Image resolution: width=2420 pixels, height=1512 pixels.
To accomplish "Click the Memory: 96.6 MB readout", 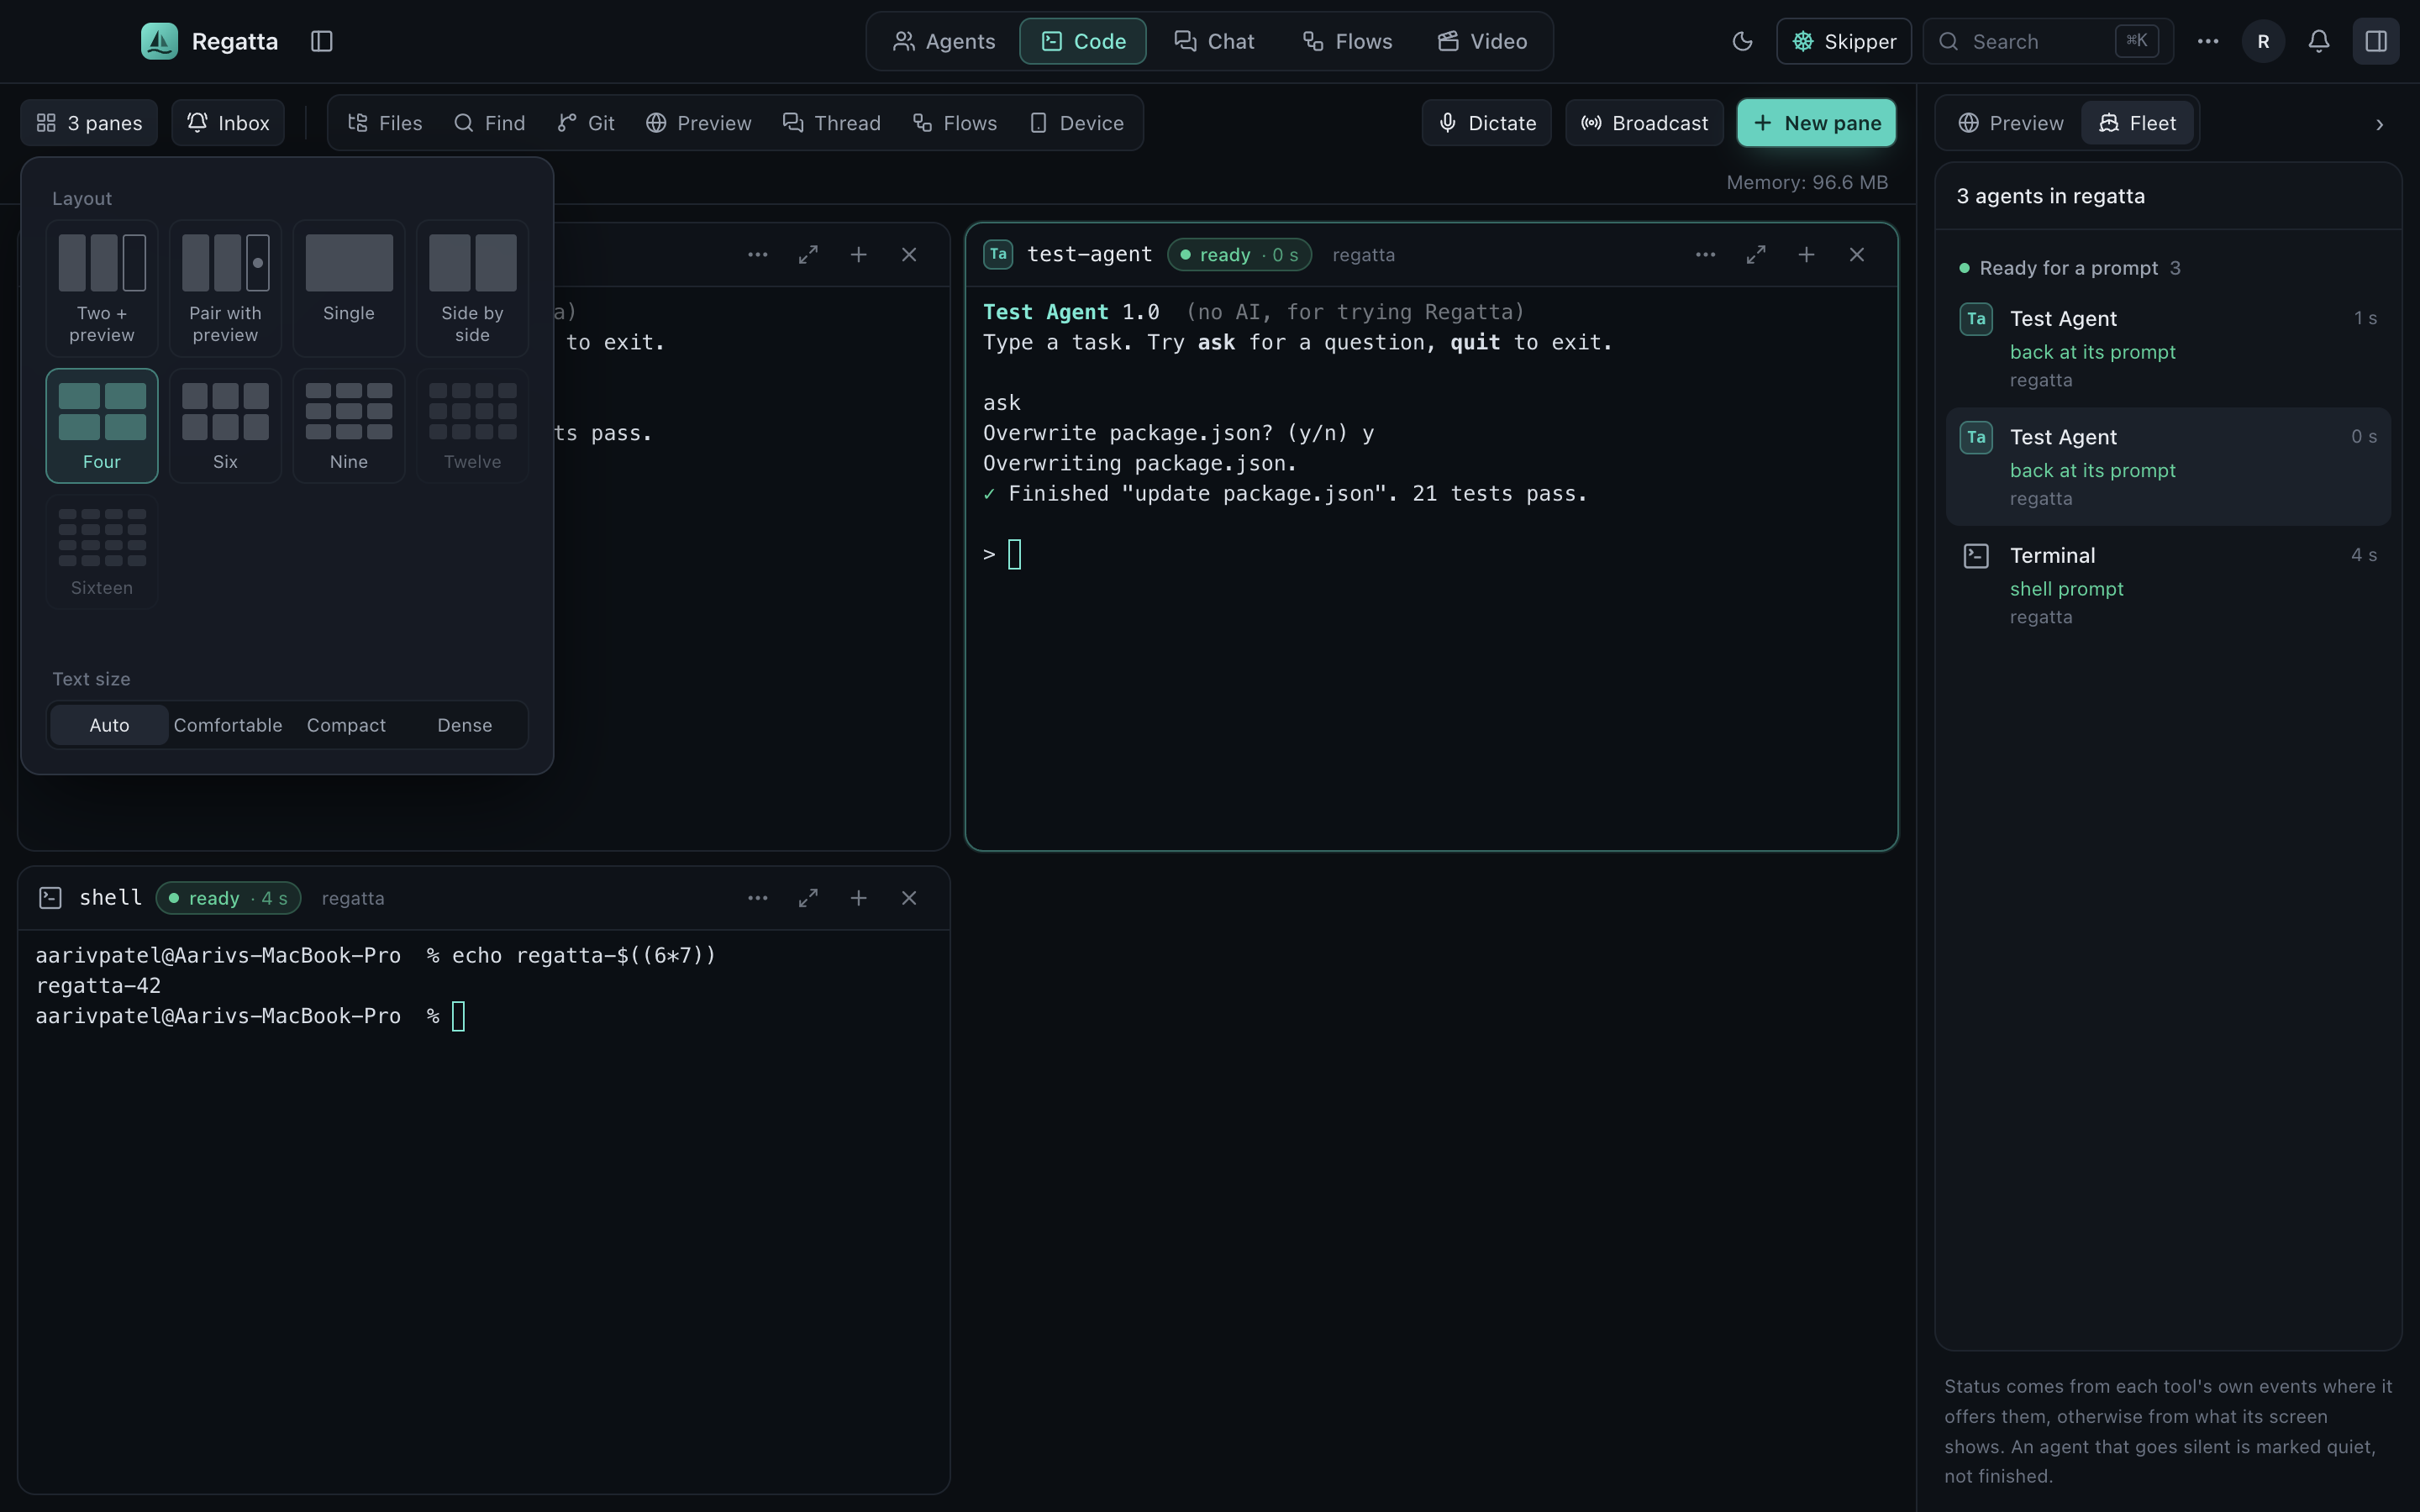I will coord(1806,182).
